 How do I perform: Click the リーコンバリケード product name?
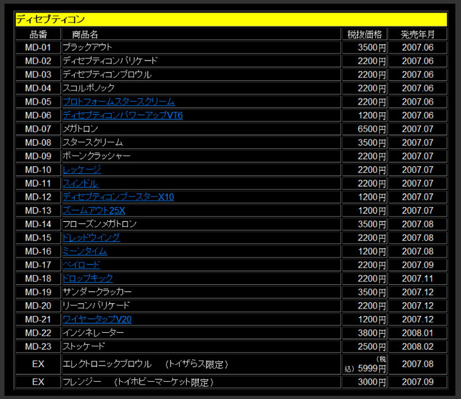[96, 306]
